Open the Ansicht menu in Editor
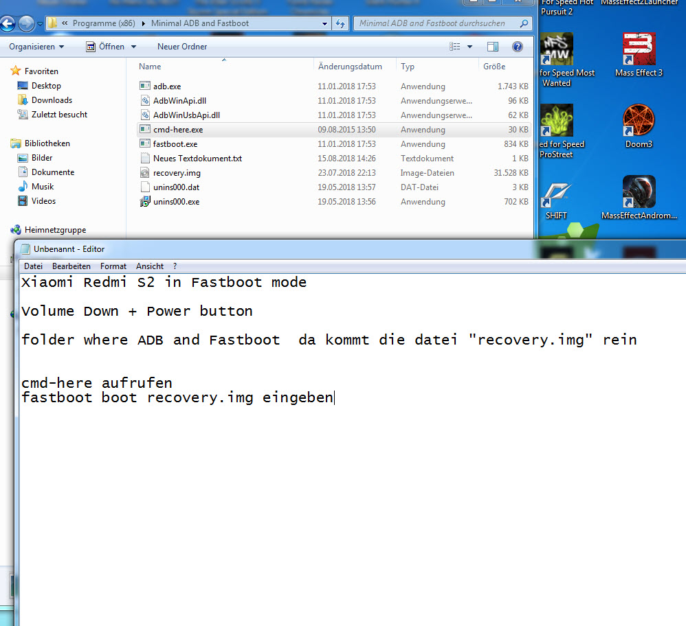The height and width of the screenshot is (626, 686). point(150,266)
